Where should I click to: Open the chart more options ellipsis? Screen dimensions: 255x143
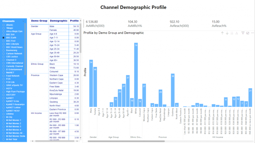click(252, 33)
